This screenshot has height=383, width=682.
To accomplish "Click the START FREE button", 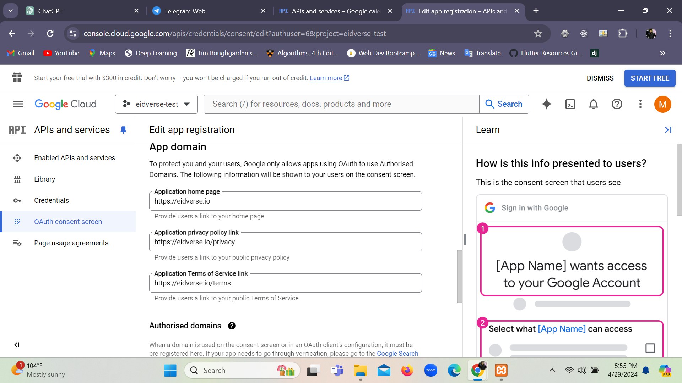I will (650, 78).
